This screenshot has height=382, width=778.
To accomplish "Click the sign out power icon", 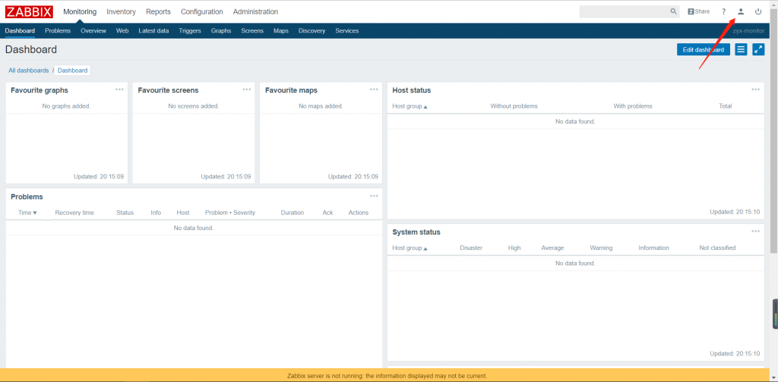I will [x=758, y=11].
